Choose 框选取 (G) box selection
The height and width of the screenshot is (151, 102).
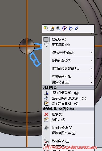(68, 39)
